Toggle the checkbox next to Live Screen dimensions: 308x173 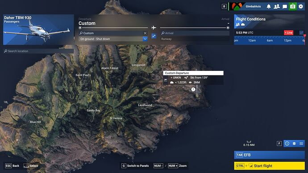pyautogui.click(x=301, y=33)
